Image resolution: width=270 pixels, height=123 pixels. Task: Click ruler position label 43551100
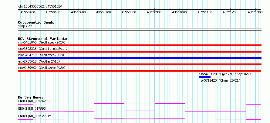205,12
